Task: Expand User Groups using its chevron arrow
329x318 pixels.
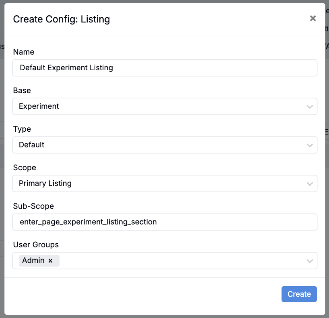Action: (309, 261)
